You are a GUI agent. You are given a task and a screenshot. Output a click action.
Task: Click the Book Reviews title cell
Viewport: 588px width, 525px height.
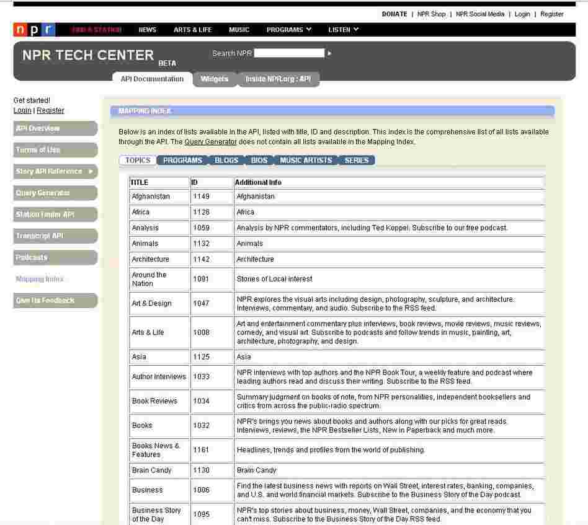159,402
